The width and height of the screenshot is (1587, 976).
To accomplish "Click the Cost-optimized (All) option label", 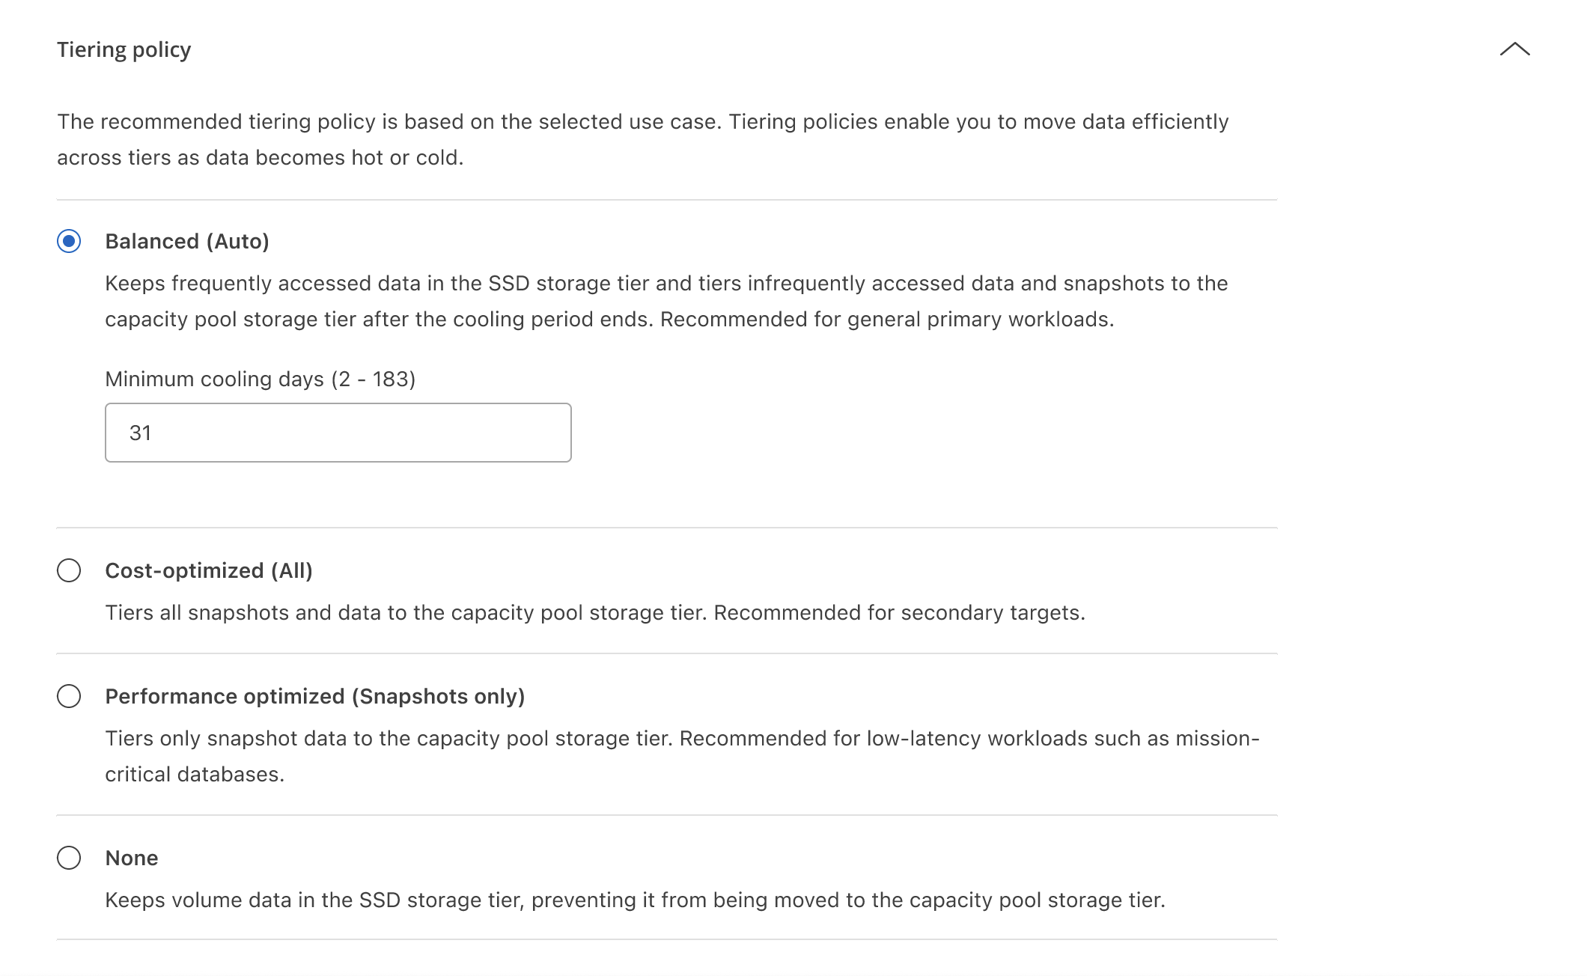I will tap(209, 570).
